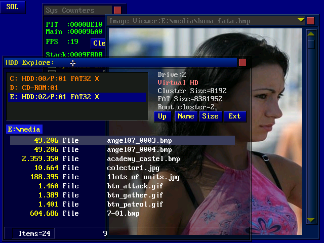Viewport: 324px width, 243px height.
Task: Click the Image Viewer scrollbar thumb
Action: coord(311,44)
